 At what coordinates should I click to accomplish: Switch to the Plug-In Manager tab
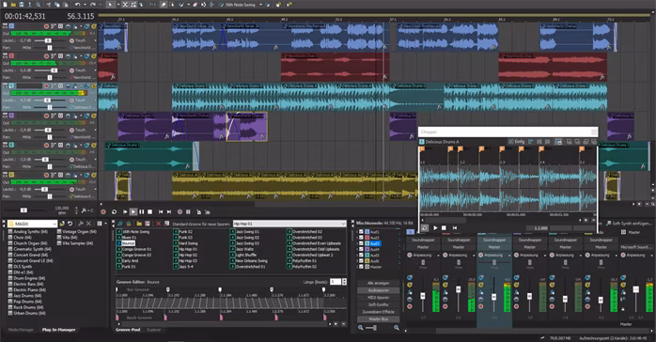tap(58, 330)
